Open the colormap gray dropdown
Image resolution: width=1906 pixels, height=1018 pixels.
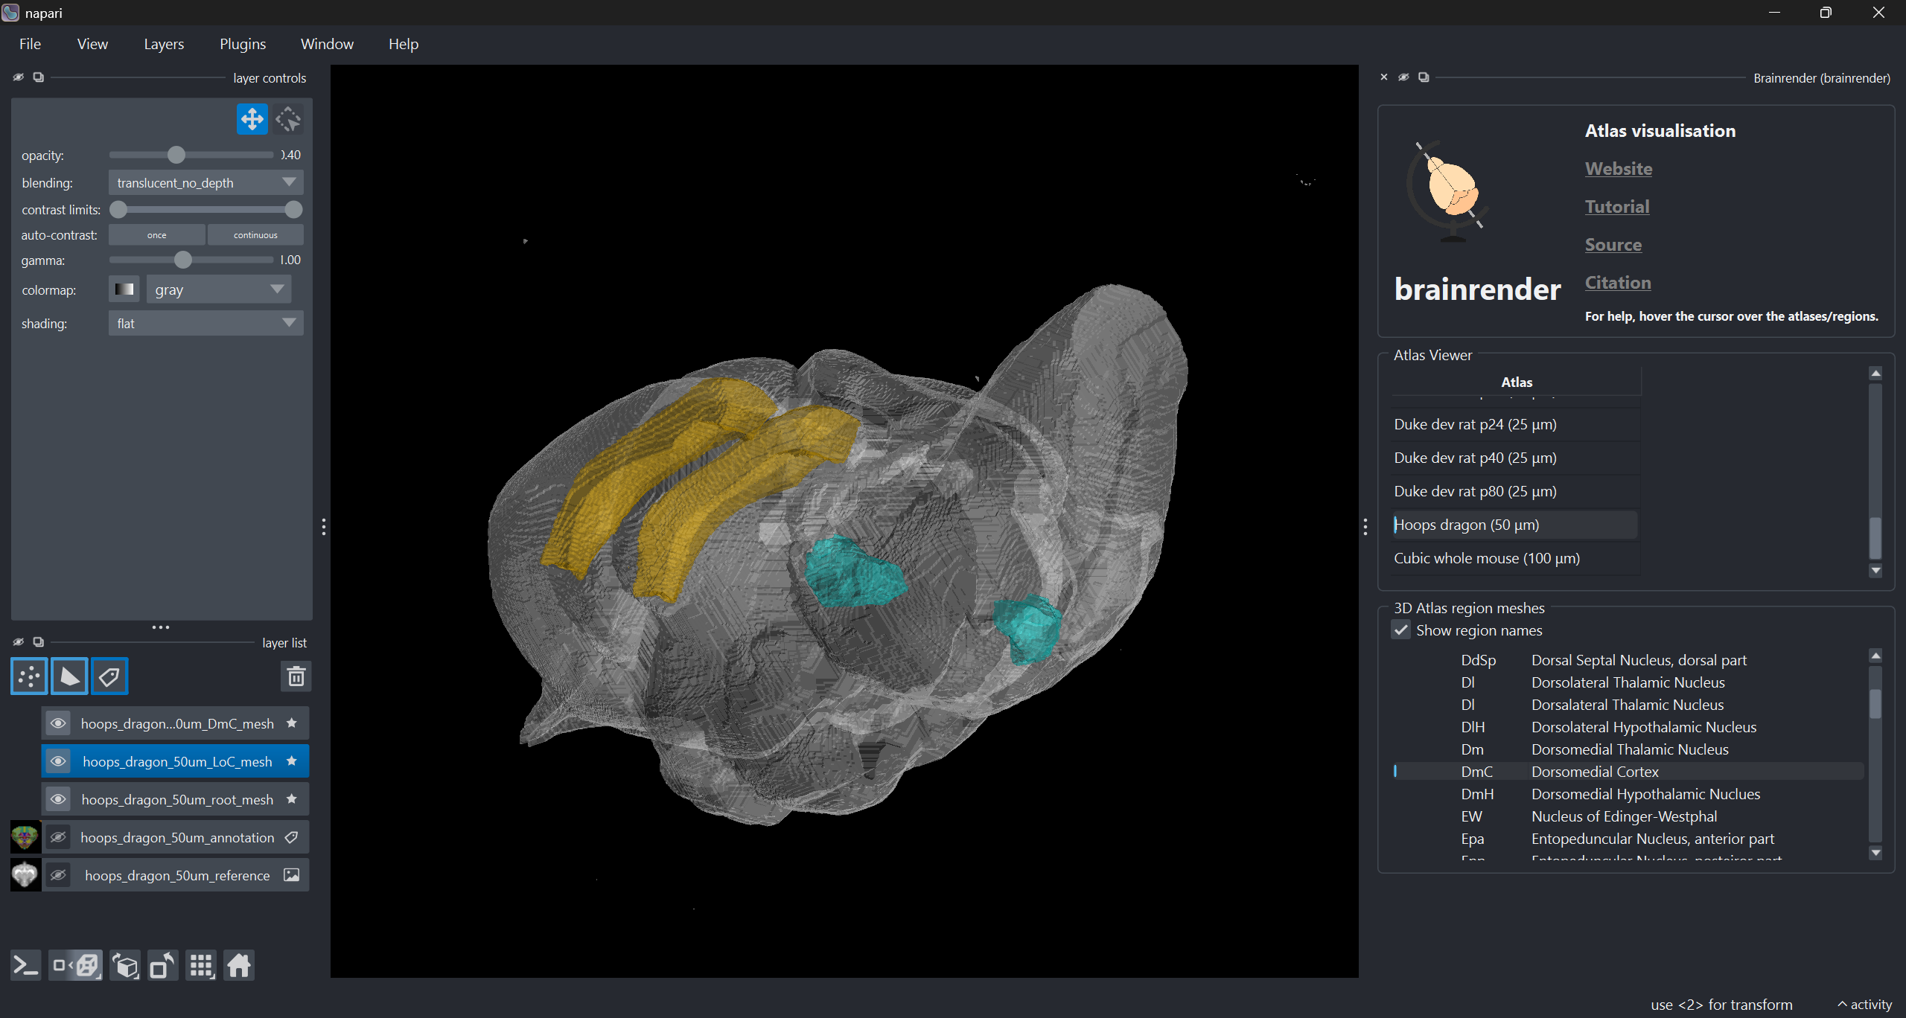click(x=218, y=289)
